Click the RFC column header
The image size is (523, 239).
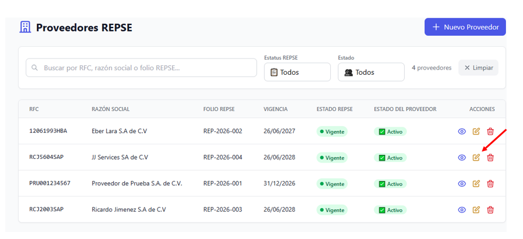coord(34,109)
